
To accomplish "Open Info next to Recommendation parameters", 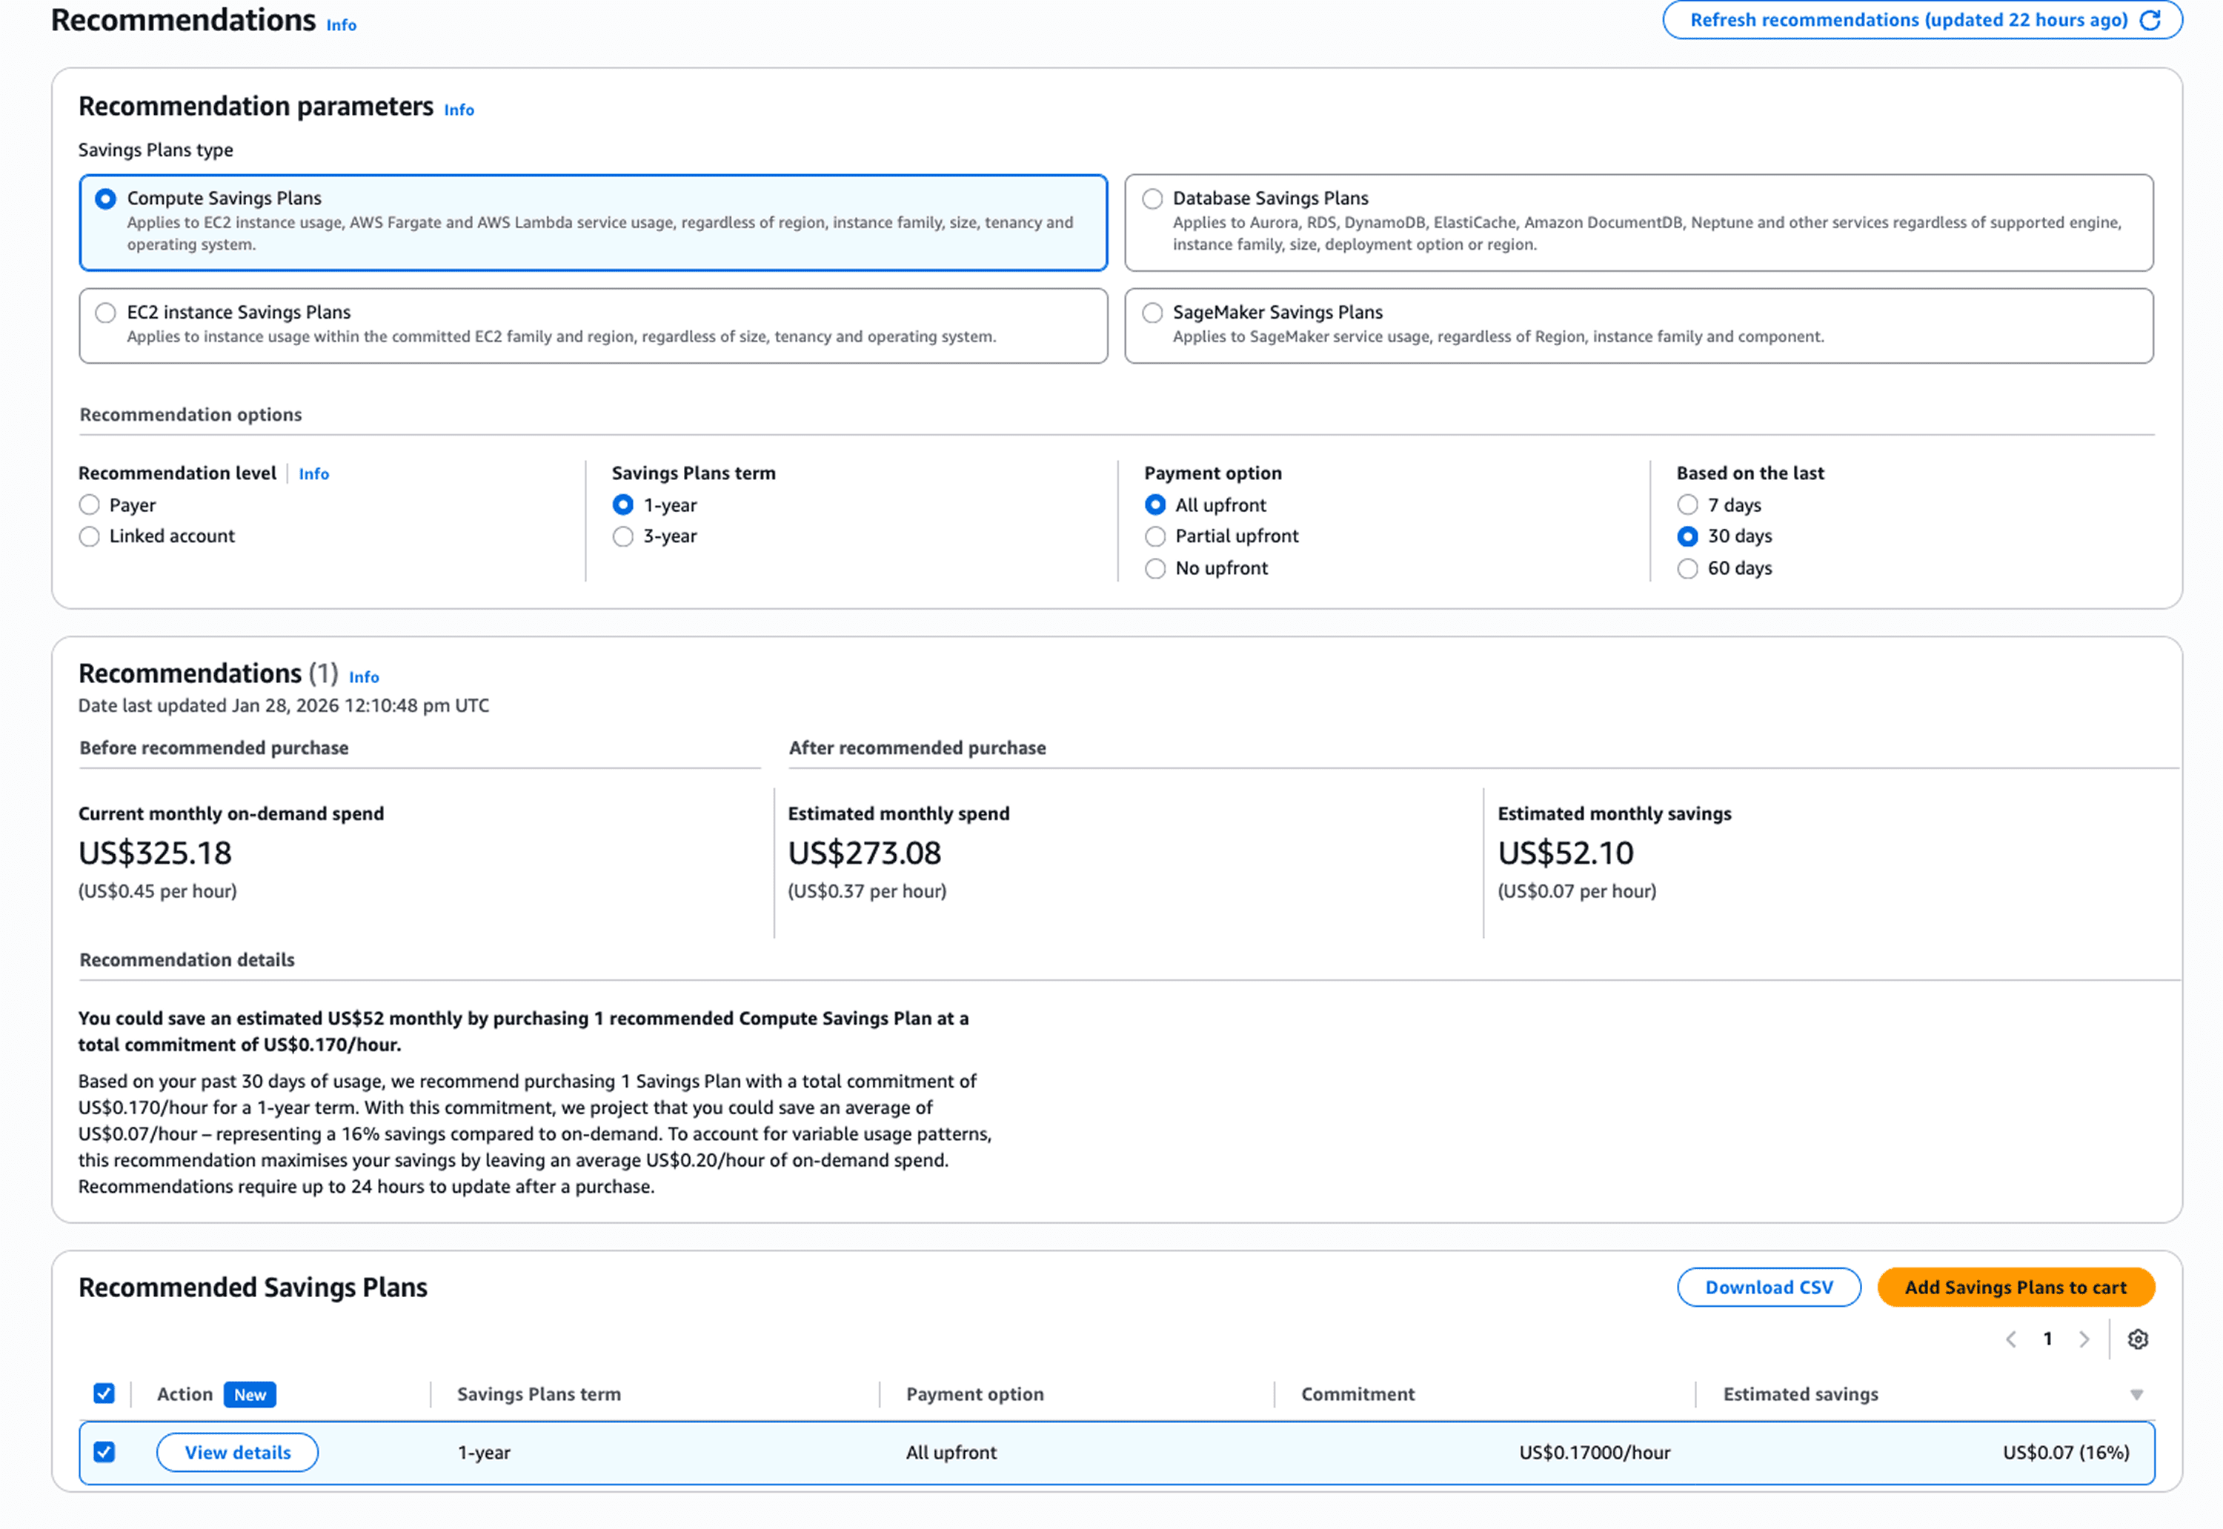I will tap(459, 110).
